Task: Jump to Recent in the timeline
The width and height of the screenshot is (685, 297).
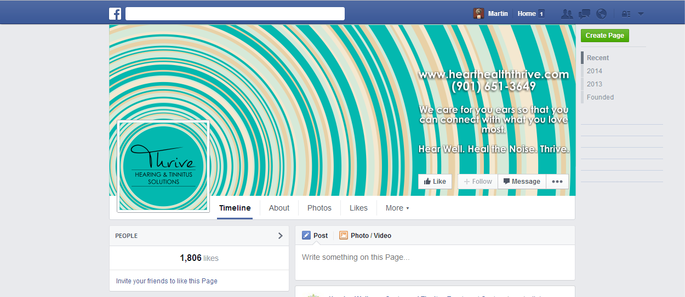Action: 598,58
